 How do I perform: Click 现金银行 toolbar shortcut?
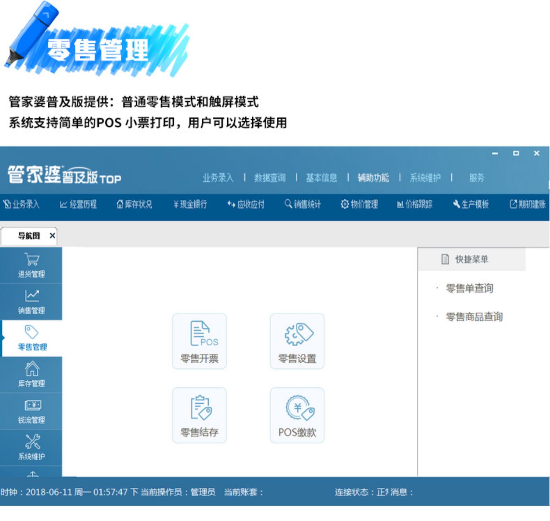(x=190, y=204)
